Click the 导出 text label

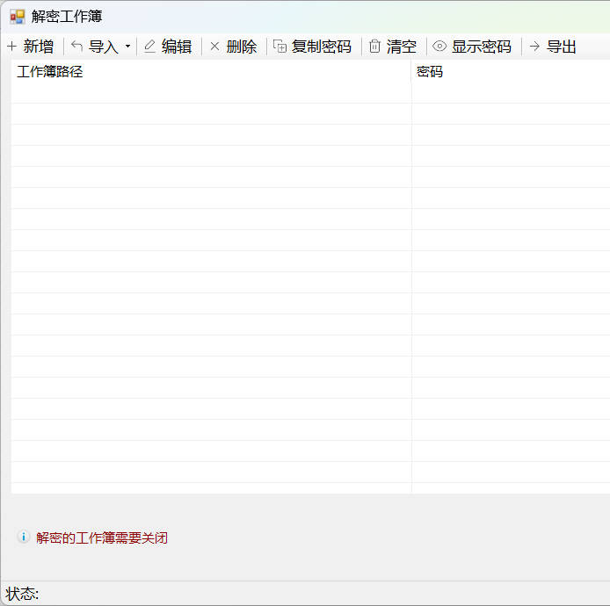tap(562, 47)
